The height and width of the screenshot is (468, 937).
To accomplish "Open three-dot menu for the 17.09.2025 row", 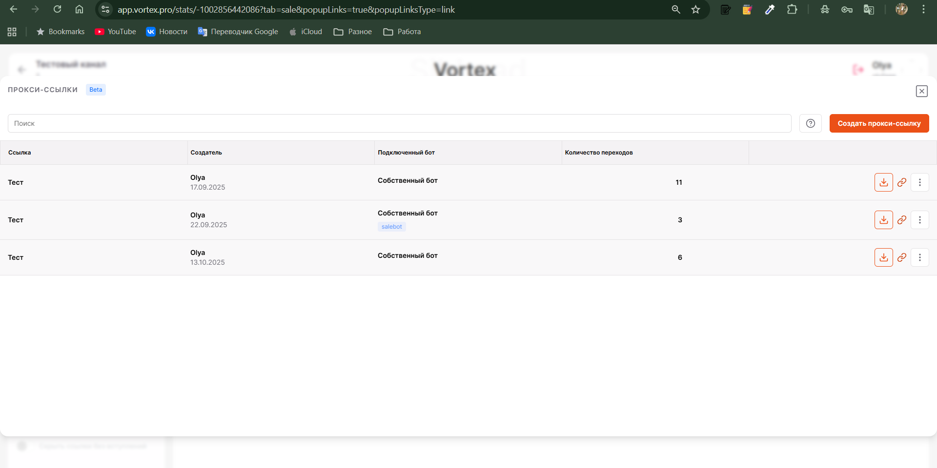I will coord(920,182).
